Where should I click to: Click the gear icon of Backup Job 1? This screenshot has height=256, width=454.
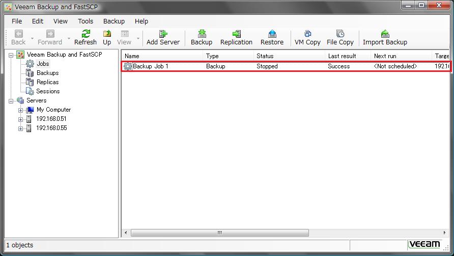tap(127, 66)
